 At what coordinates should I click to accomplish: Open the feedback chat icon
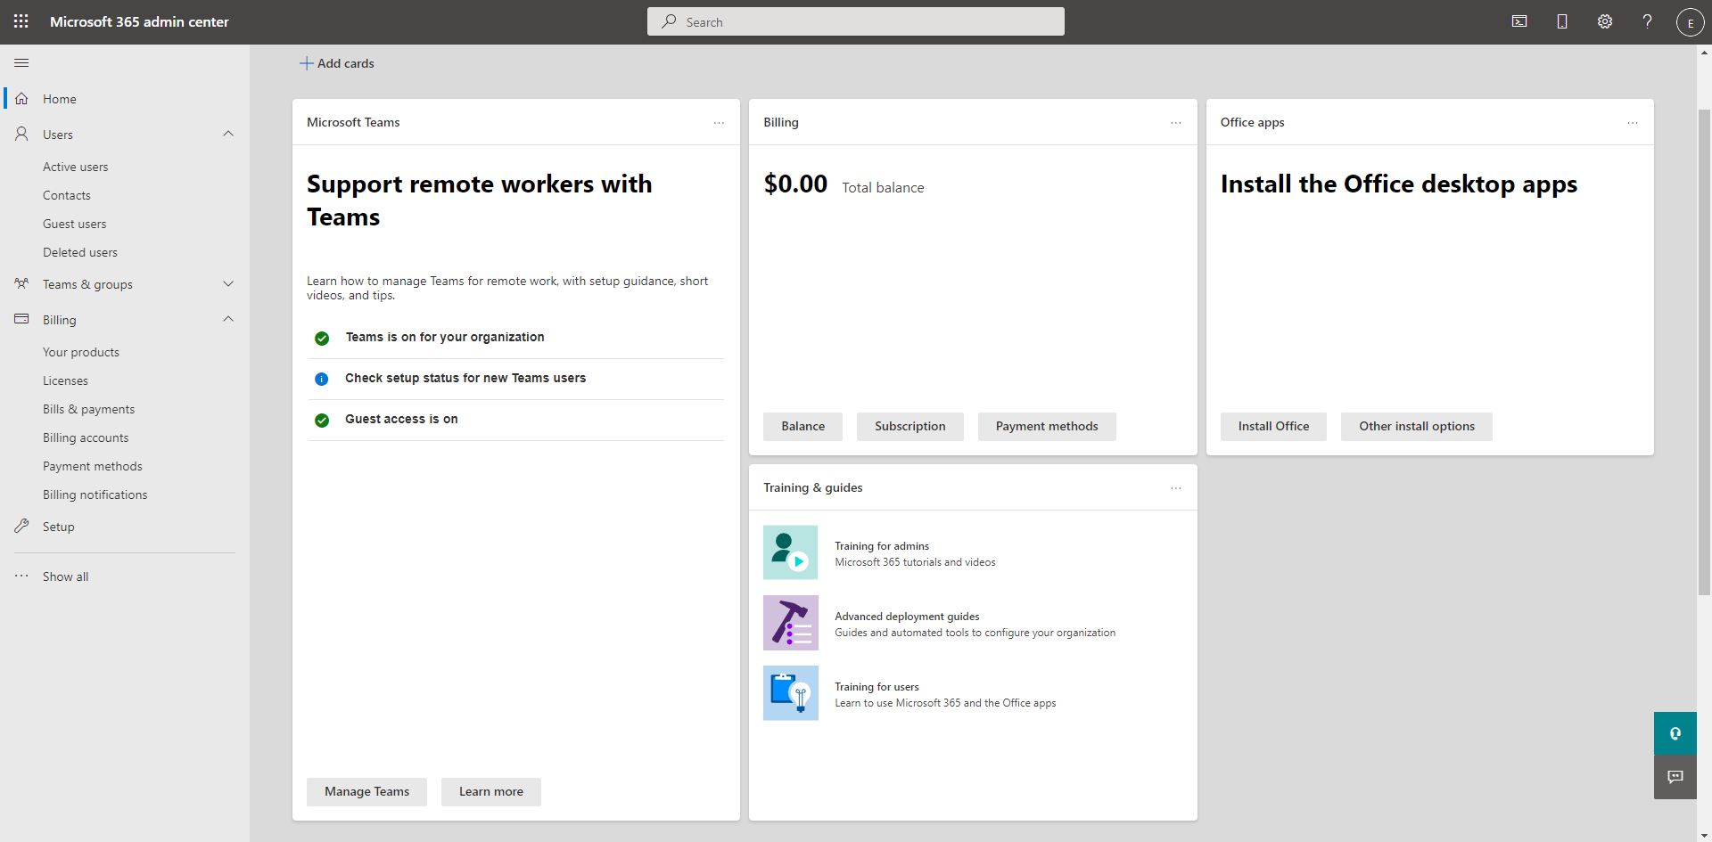point(1675,777)
